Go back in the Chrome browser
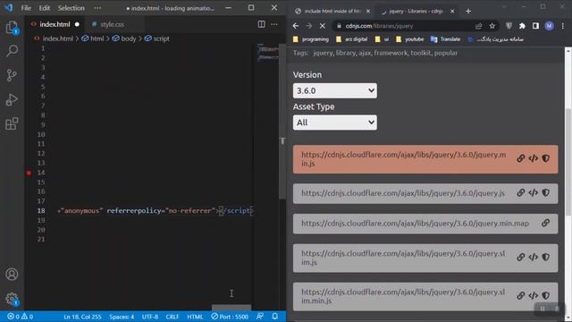572x322 pixels. click(296, 26)
